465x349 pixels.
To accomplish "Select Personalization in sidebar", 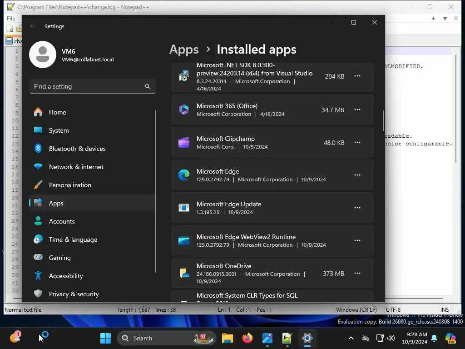I will [x=92, y=185].
